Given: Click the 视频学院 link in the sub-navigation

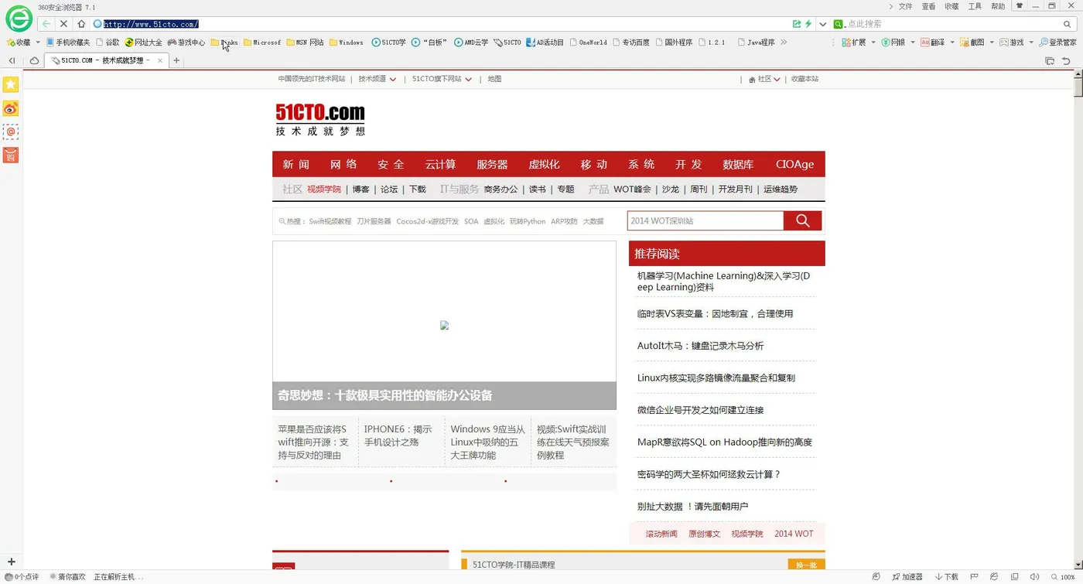Looking at the screenshot, I should tap(324, 189).
